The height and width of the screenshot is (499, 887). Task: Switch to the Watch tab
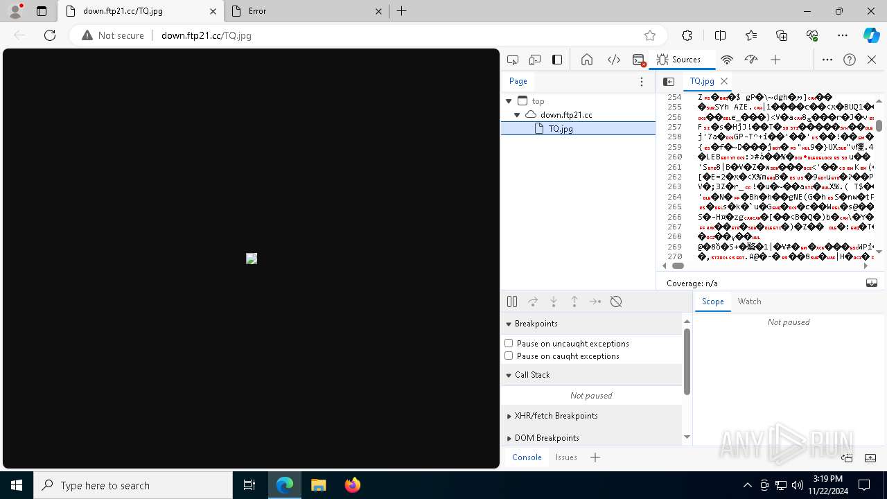[x=749, y=301]
